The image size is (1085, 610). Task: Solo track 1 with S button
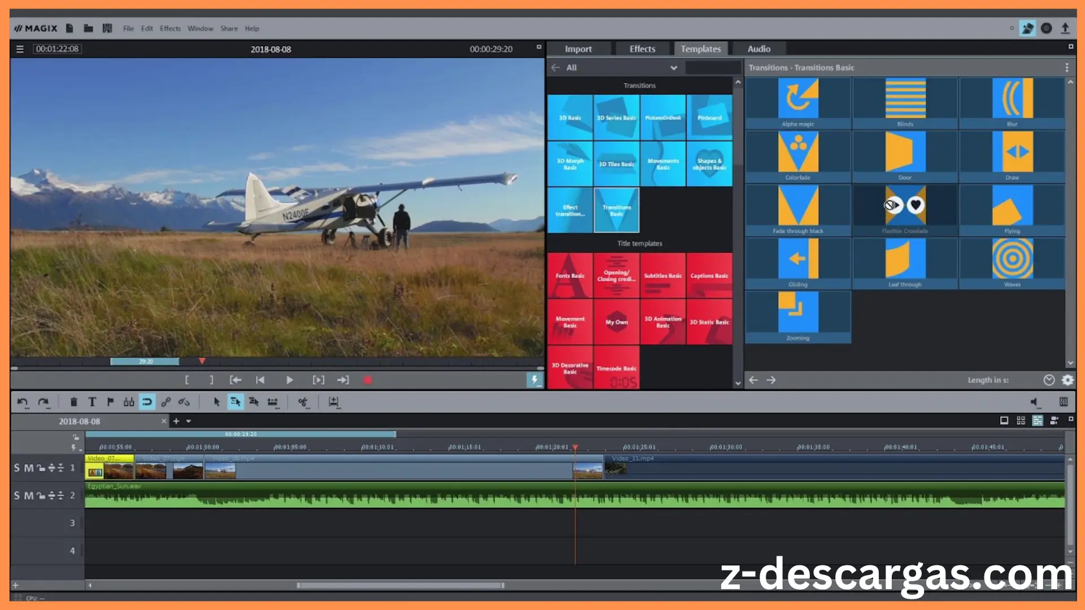16,468
